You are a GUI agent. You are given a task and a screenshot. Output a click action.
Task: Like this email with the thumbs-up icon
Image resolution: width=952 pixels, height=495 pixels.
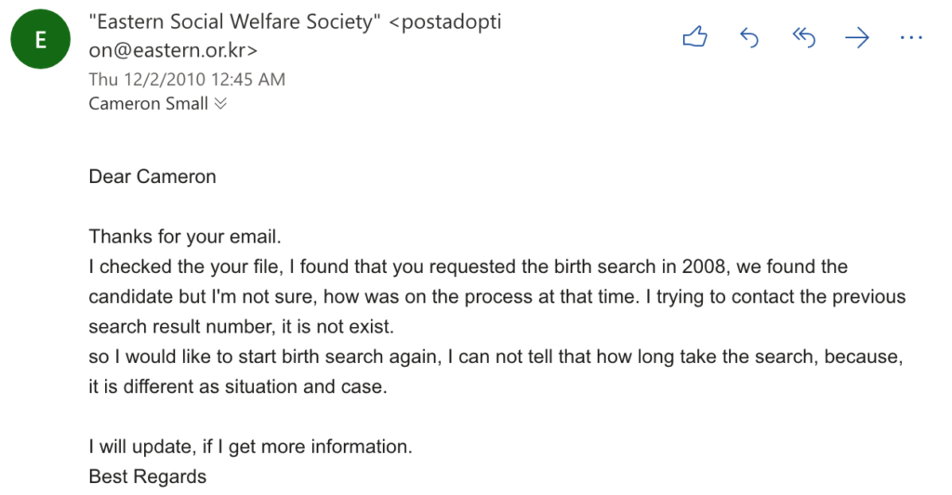[694, 37]
